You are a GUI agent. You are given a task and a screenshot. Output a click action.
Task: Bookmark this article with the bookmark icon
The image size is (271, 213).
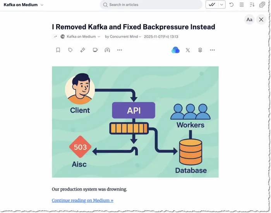(x=58, y=50)
